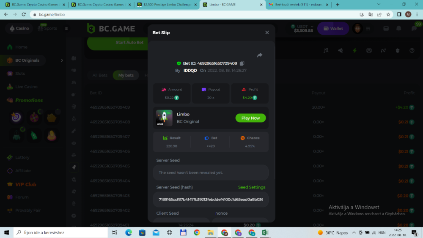
Task: Click the Limbo rocket game thumbnail
Action: tap(164, 118)
